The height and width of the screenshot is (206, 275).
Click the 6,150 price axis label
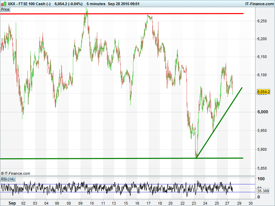[x=262, y=57]
